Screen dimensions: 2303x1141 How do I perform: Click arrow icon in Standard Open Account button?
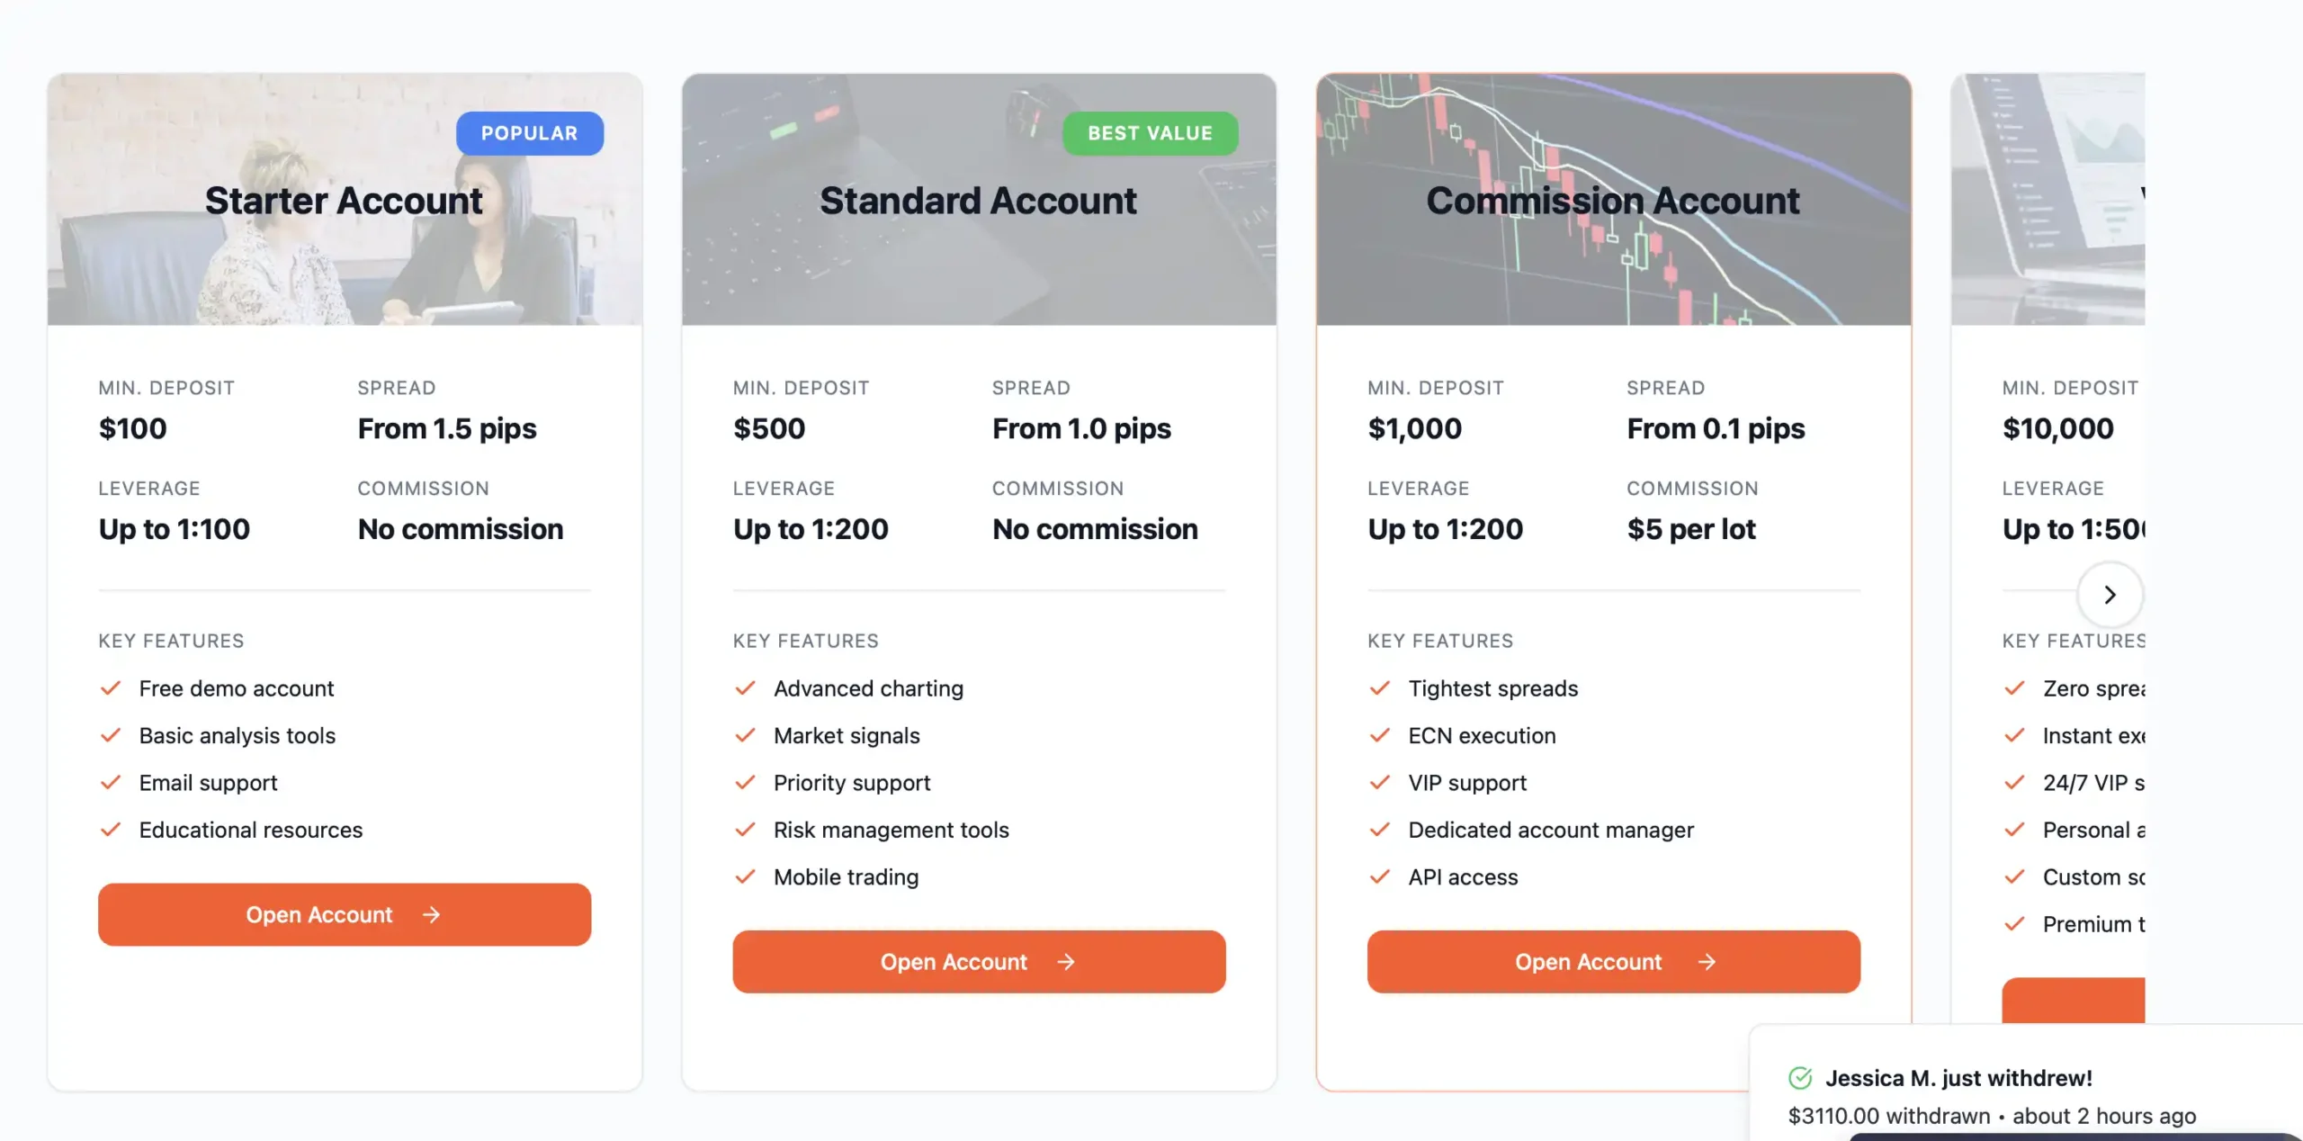click(x=1066, y=961)
